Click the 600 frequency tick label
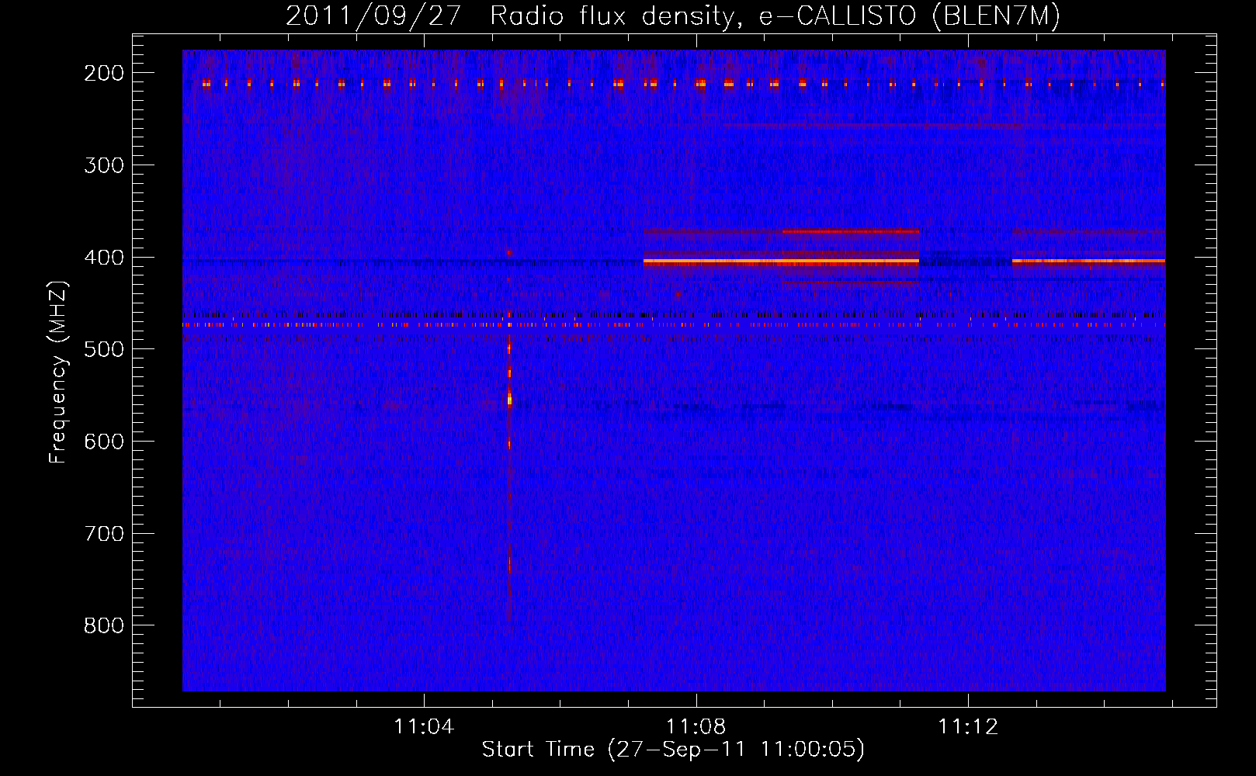The image size is (1256, 776). click(x=104, y=442)
